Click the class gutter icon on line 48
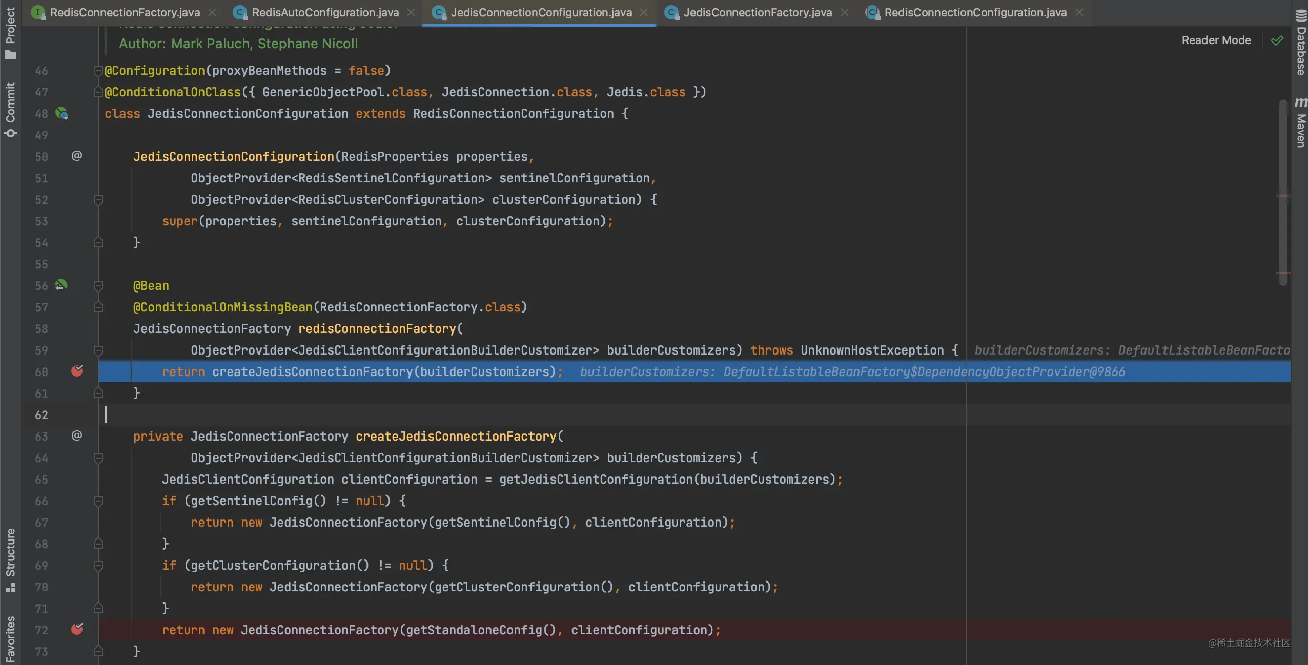Viewport: 1308px width, 665px height. pos(62,113)
